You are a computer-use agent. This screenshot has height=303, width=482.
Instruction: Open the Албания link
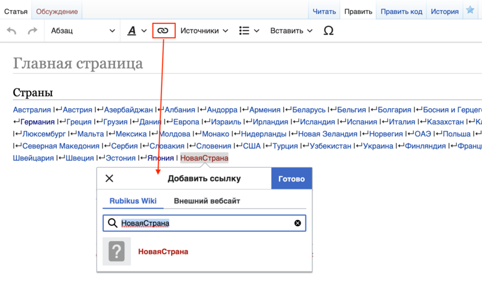tap(180, 109)
